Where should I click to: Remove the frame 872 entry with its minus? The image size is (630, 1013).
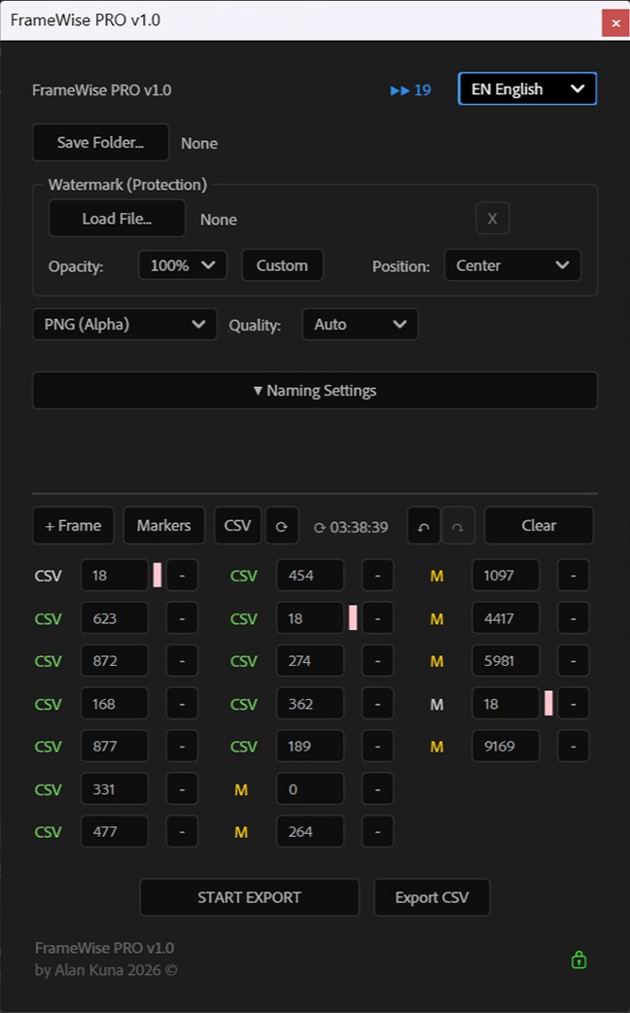[182, 661]
